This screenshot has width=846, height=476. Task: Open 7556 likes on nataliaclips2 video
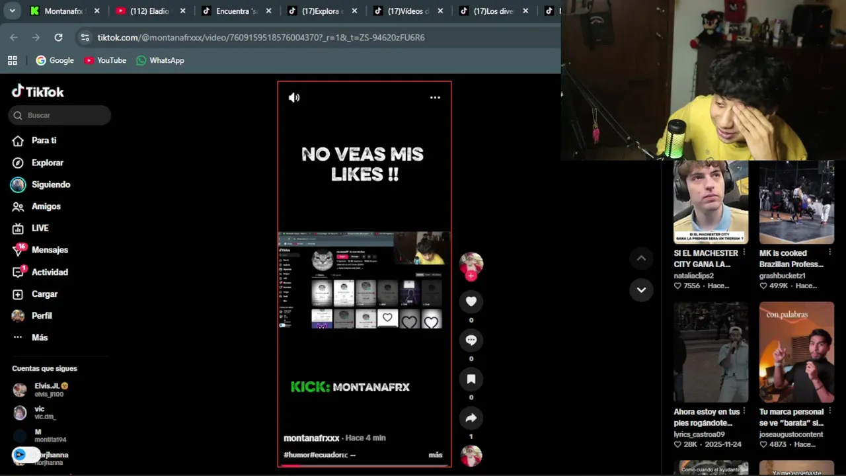[x=687, y=286]
